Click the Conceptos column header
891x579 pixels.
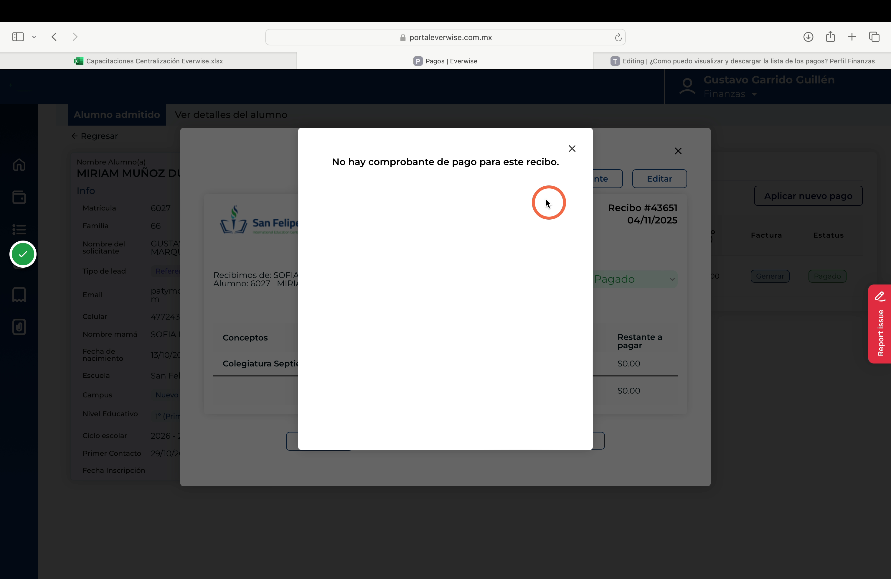(x=245, y=338)
